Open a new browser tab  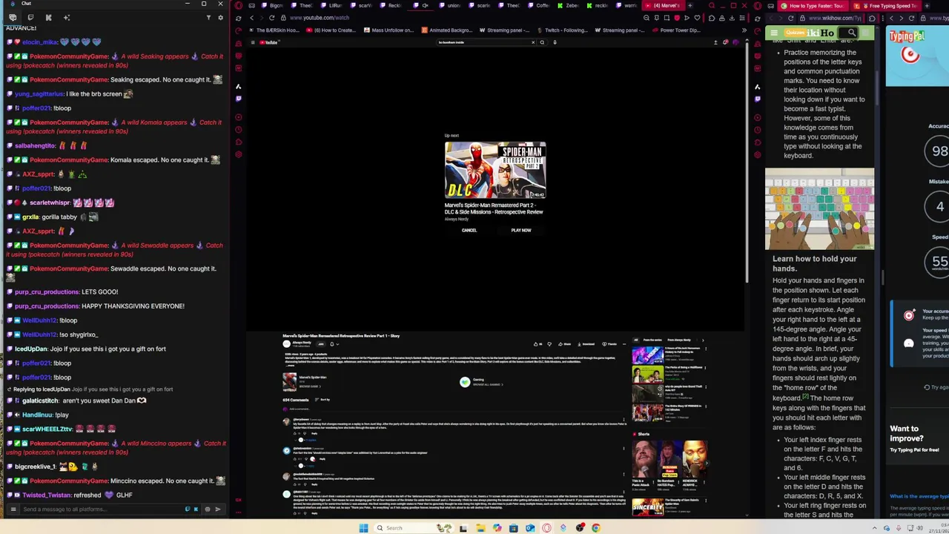(690, 6)
